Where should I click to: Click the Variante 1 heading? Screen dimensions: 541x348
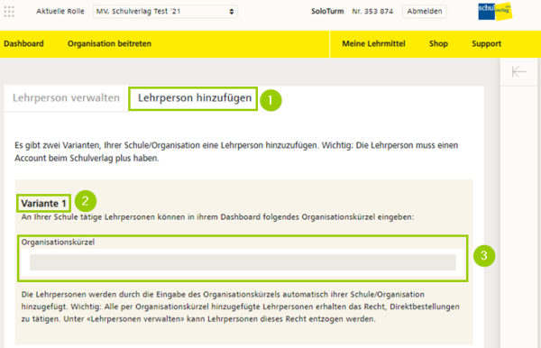(x=43, y=204)
